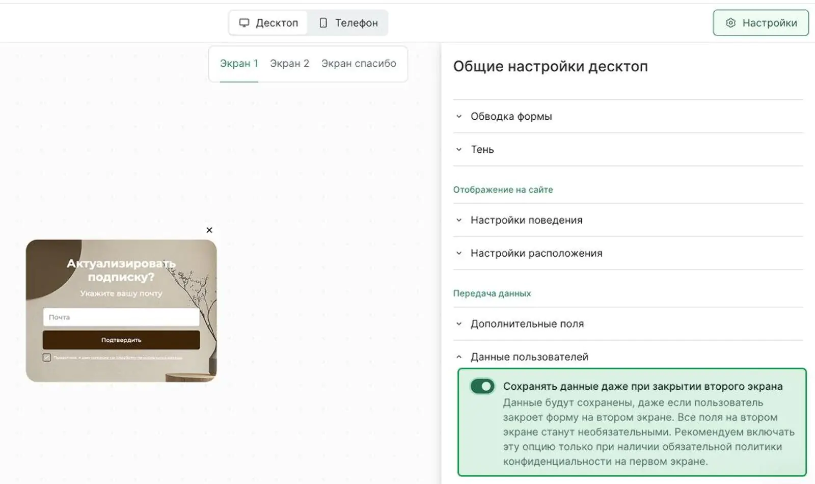Click the popup heading Актуализировать подписку?
815x484 pixels.
click(121, 270)
